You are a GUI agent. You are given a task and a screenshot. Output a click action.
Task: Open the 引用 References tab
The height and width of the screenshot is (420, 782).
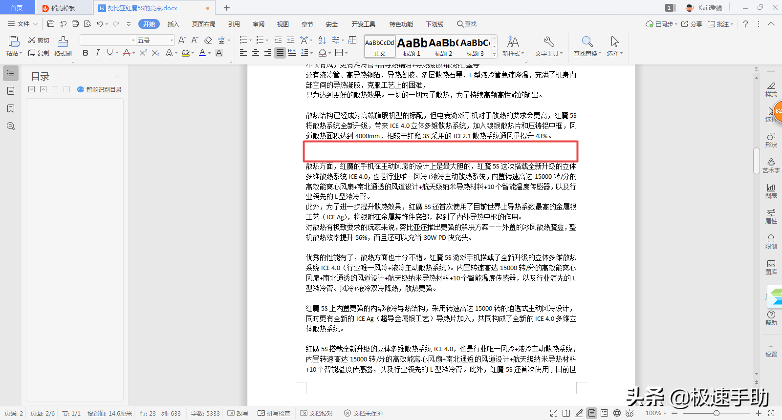234,24
